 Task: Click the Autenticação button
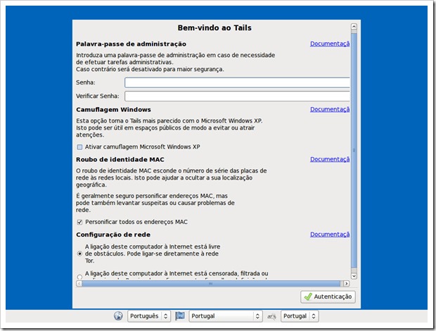(x=328, y=296)
